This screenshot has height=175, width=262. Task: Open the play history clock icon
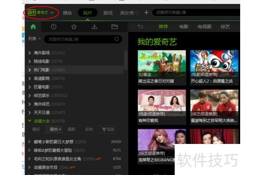[x=53, y=27]
